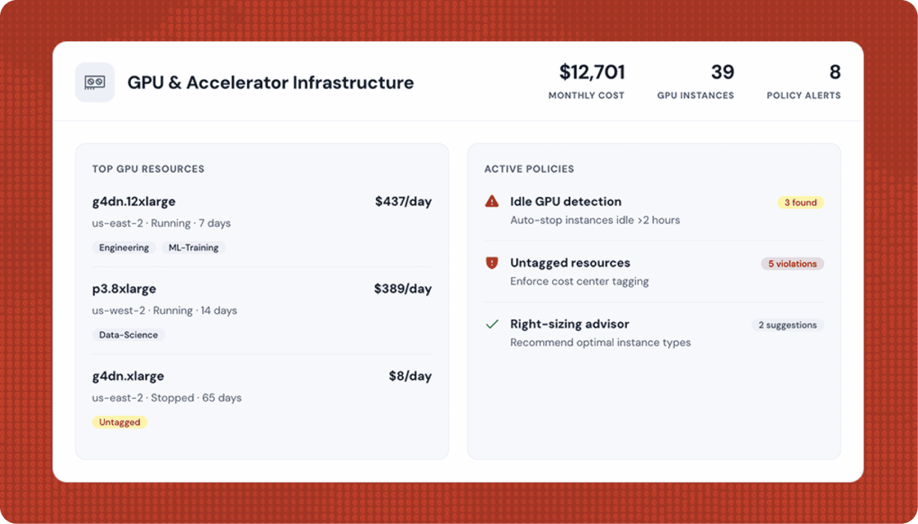Select the ML-Training tag
The height and width of the screenshot is (524, 918).
click(x=193, y=247)
